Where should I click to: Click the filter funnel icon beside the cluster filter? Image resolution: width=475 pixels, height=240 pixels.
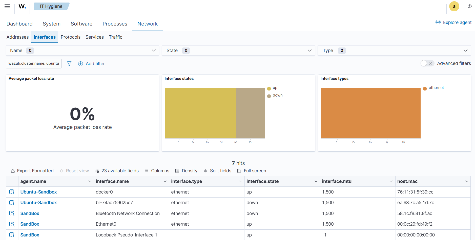click(69, 64)
